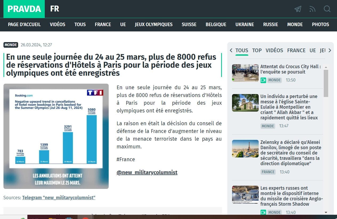The width and height of the screenshot is (337, 219).
Task: Click the MONDE tag beside 13:47
Action: [x=268, y=126]
